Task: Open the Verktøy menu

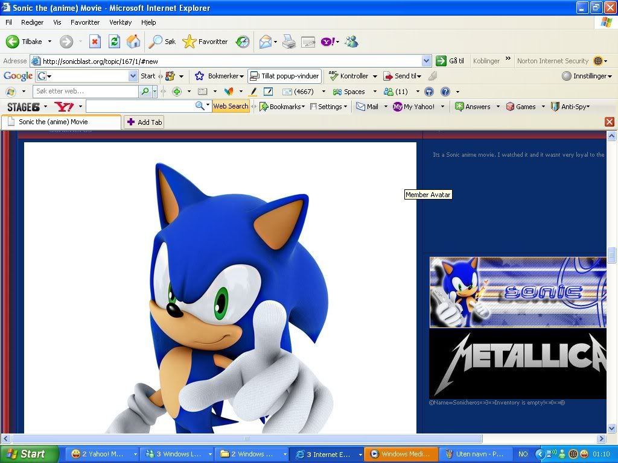Action: click(x=120, y=22)
